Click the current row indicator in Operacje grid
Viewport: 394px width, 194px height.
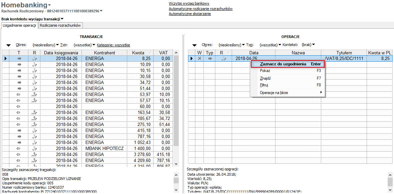192,58
